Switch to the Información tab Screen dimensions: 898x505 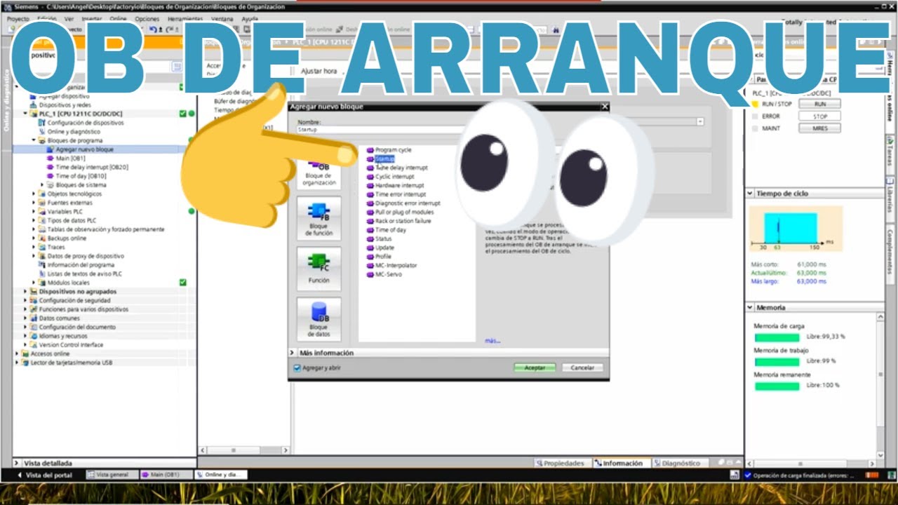tap(619, 464)
